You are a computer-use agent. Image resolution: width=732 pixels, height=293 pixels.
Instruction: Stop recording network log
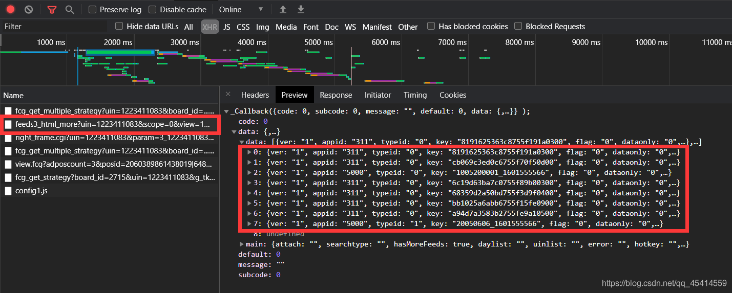coord(10,9)
